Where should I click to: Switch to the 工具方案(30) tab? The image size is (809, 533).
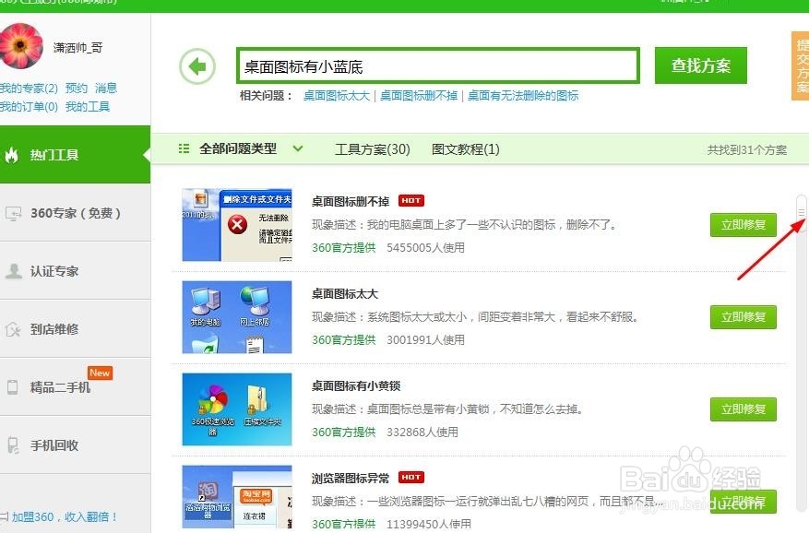coord(373,149)
